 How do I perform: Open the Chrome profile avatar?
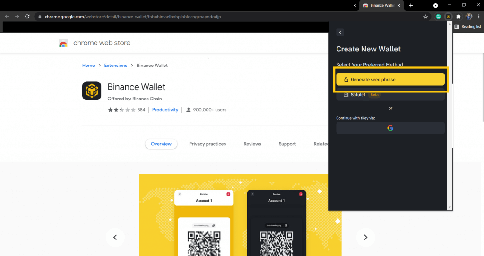point(469,17)
